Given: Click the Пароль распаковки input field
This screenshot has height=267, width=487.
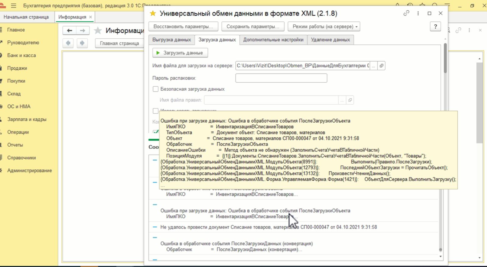Looking at the screenshot, I should click(x=281, y=78).
